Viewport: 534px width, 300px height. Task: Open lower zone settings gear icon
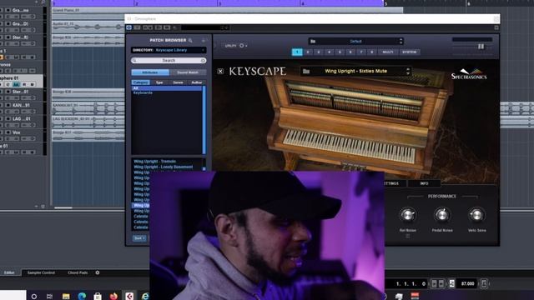coord(98,272)
